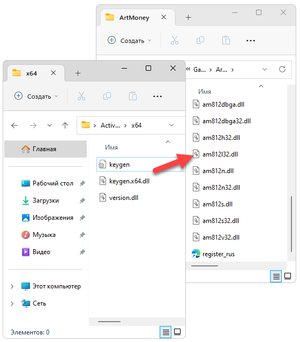Click Copy icon in x64 window toolbar
The image size is (300, 342).
(x=107, y=96)
